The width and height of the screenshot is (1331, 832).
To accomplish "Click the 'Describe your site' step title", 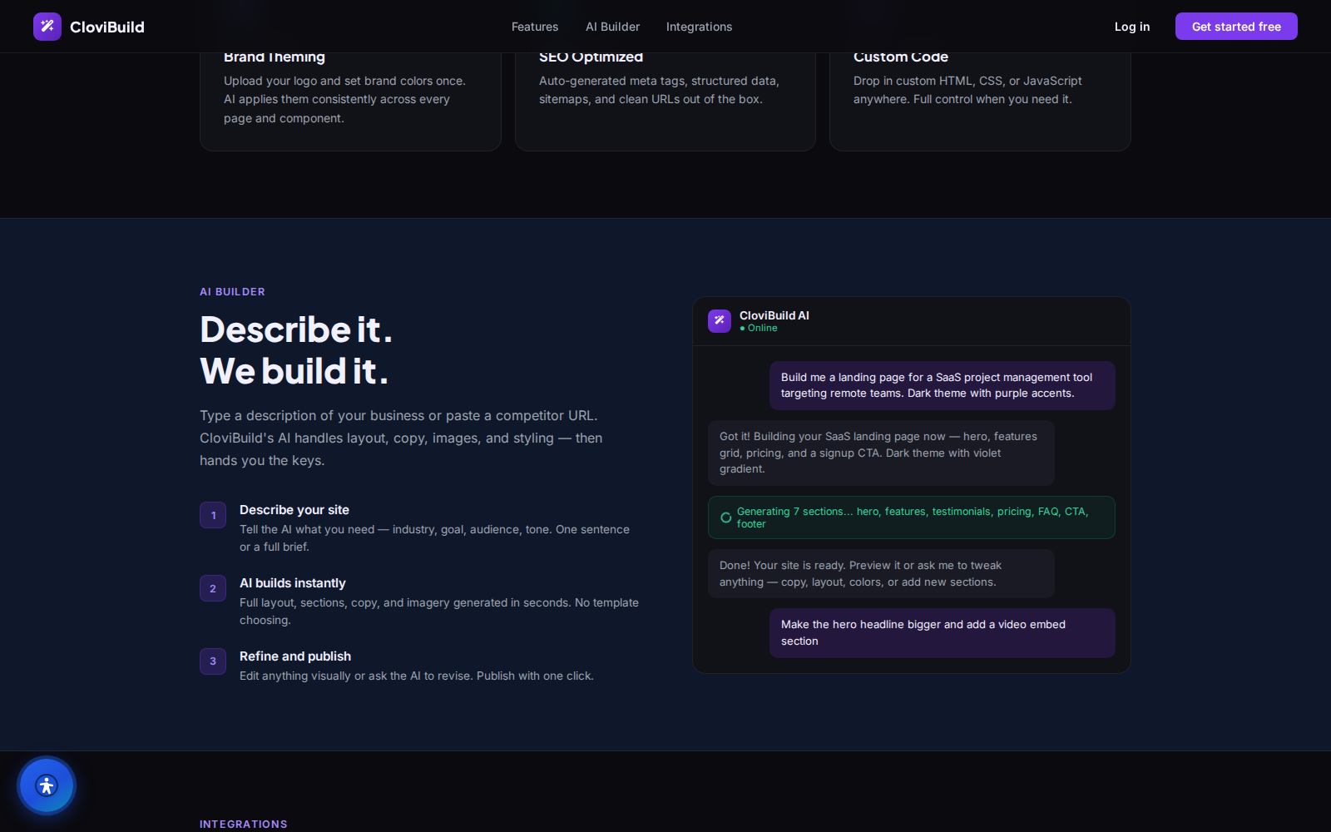I will [294, 510].
